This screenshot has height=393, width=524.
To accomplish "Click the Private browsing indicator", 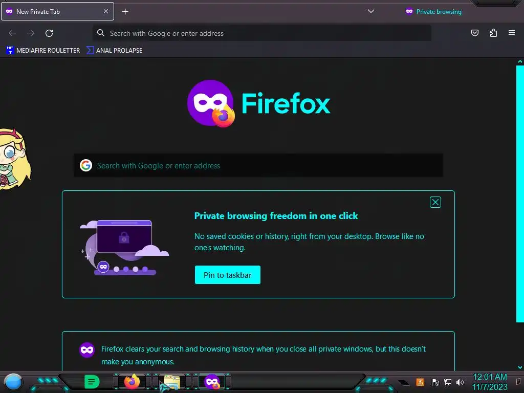I will click(433, 12).
